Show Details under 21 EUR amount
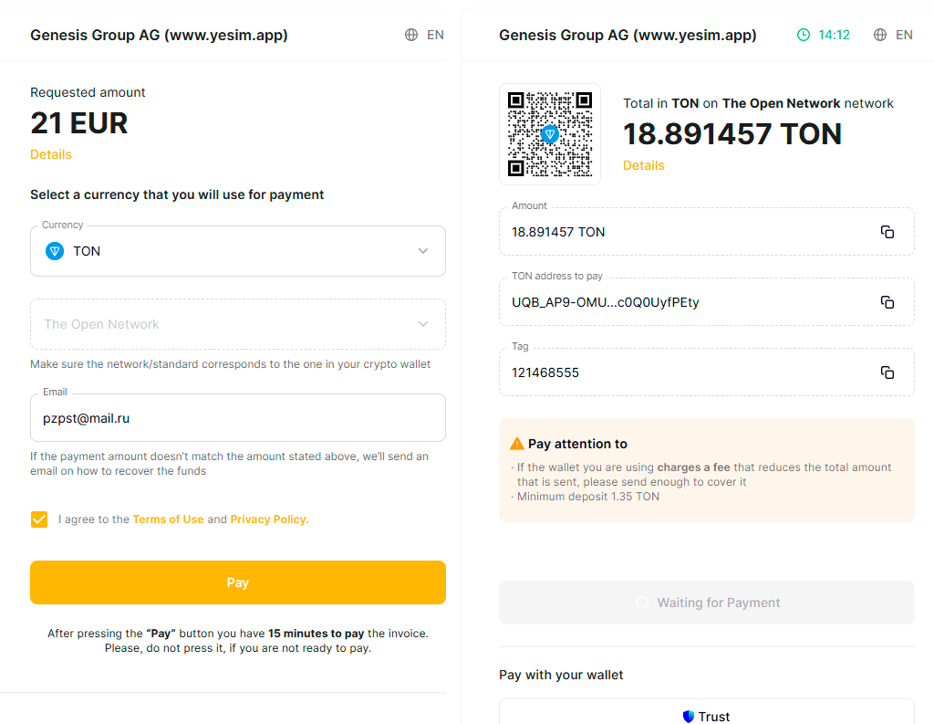 click(x=51, y=154)
